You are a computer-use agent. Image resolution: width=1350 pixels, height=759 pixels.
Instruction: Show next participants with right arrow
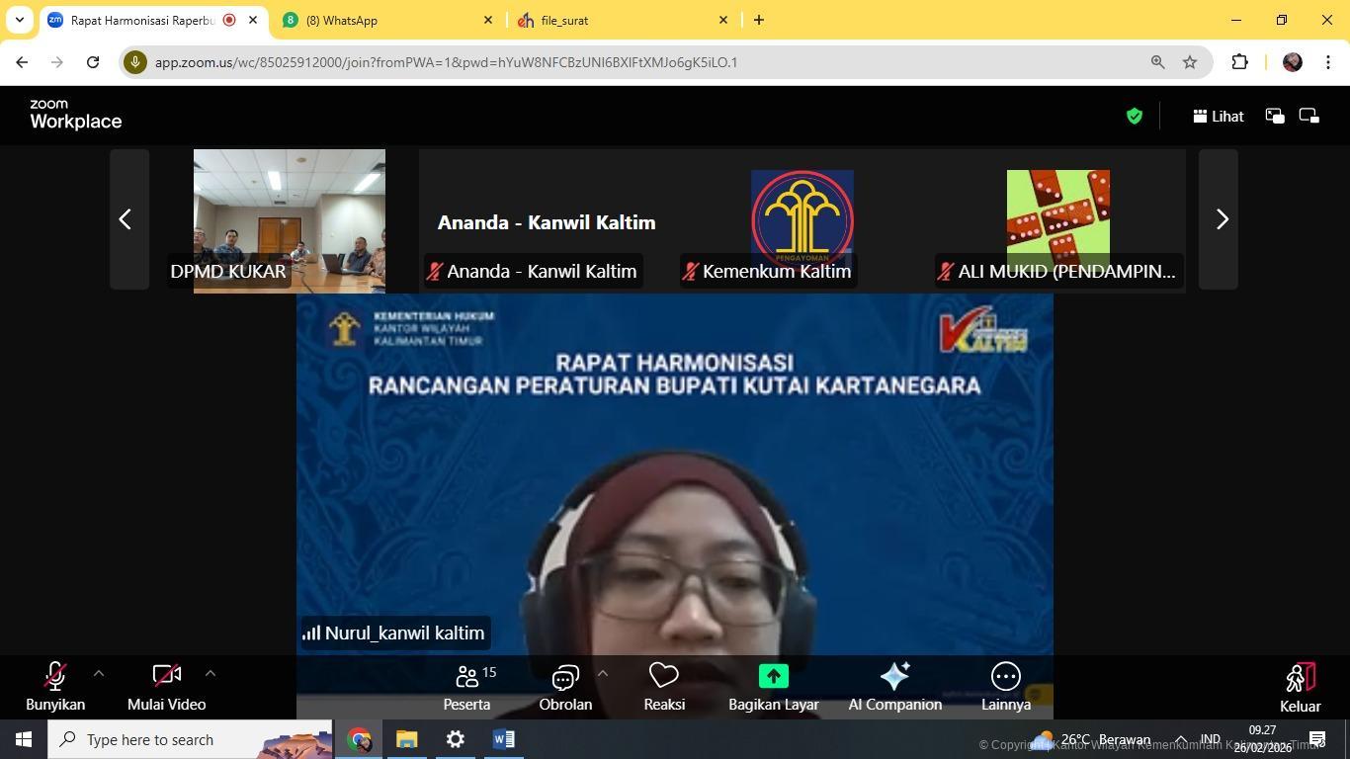(1221, 219)
